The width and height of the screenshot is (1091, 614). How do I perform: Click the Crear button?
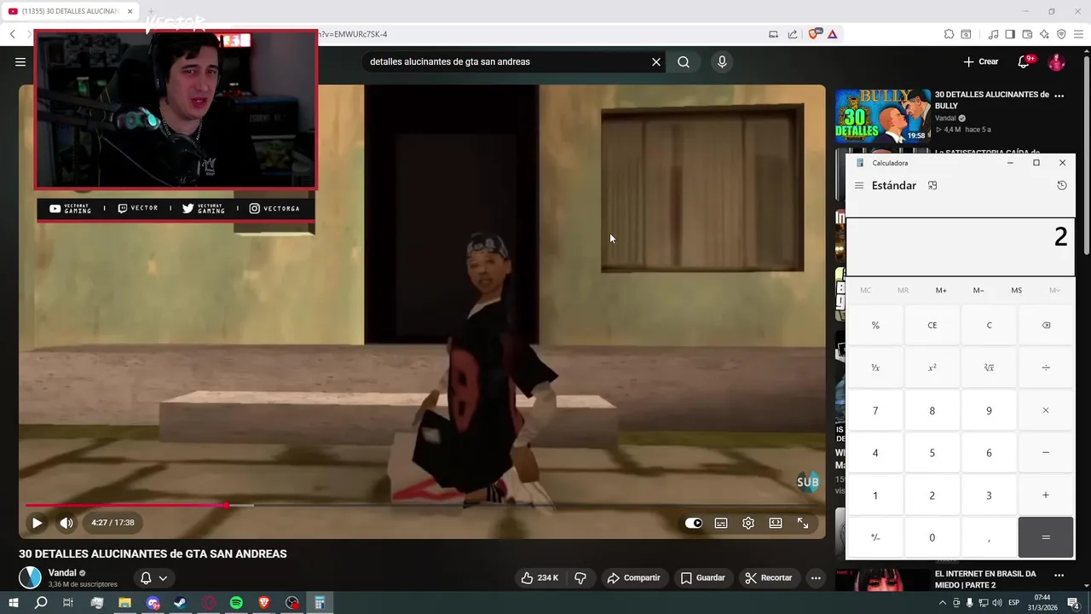[981, 61]
